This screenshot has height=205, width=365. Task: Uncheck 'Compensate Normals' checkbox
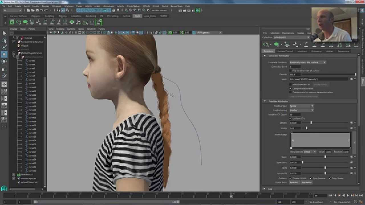(x=291, y=89)
